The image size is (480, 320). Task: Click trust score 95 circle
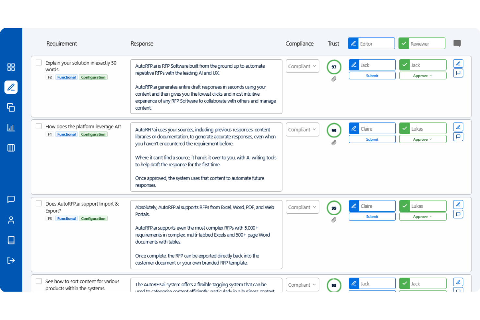point(334,285)
